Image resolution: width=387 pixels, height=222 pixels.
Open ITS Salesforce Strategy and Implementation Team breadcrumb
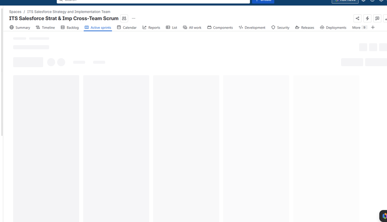click(x=69, y=12)
